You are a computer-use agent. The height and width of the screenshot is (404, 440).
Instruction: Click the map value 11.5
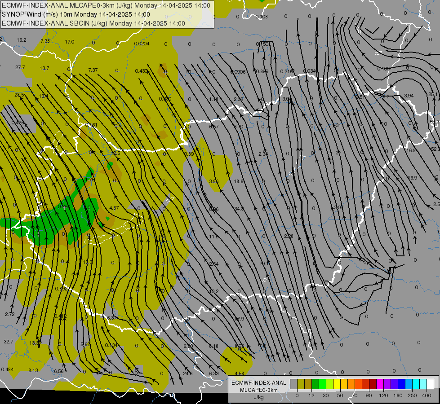pyautogui.click(x=213, y=237)
